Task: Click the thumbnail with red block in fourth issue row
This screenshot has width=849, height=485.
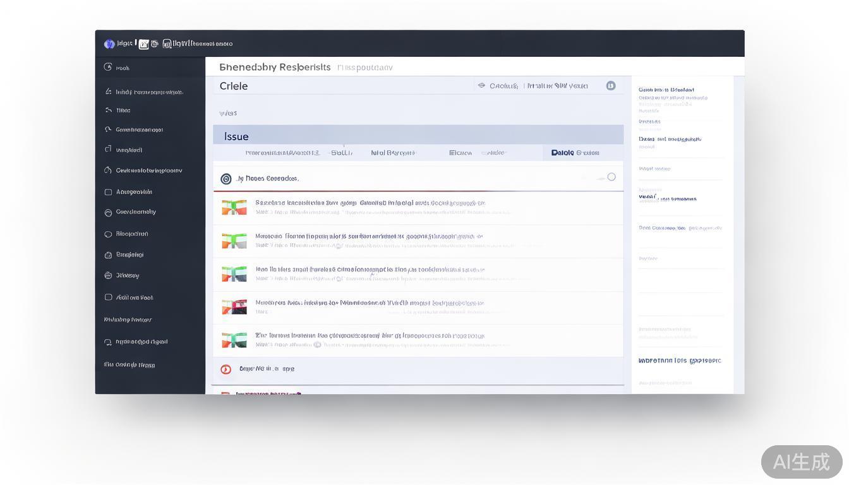Action: (x=234, y=308)
